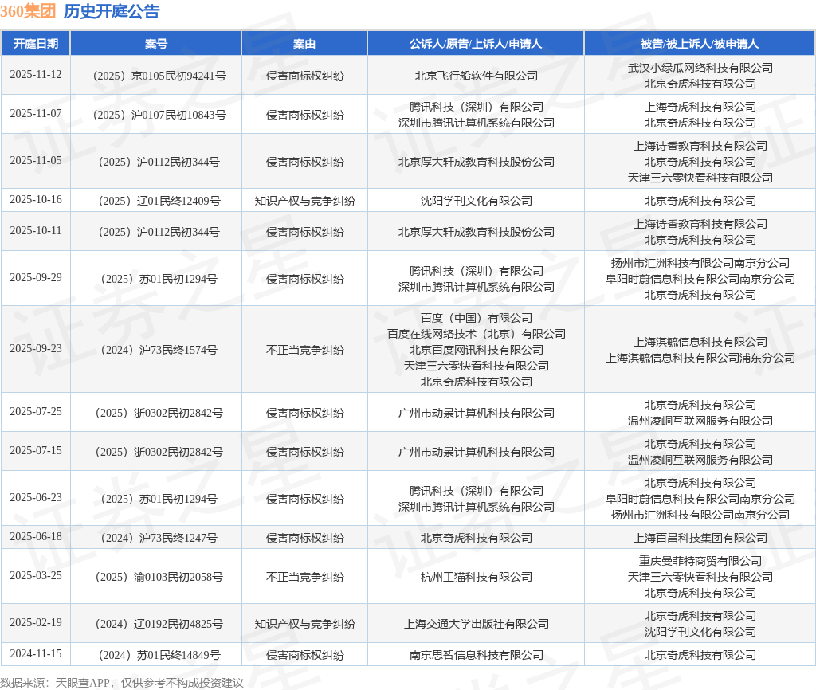
Task: Click plaintiff 南京思智信息科技有限公司
Action: (x=476, y=655)
